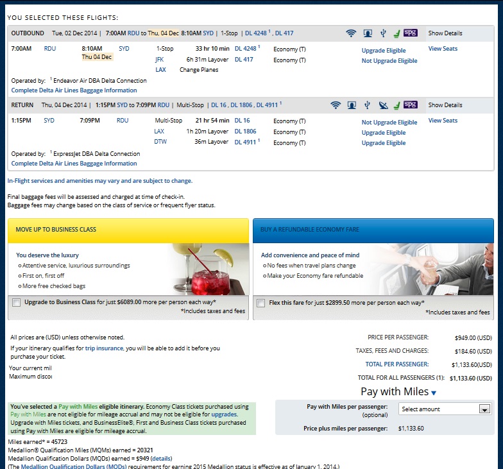The image size is (503, 469).
Task: Click the Wi-Fi icon on the outbound flight
Action: (x=351, y=33)
